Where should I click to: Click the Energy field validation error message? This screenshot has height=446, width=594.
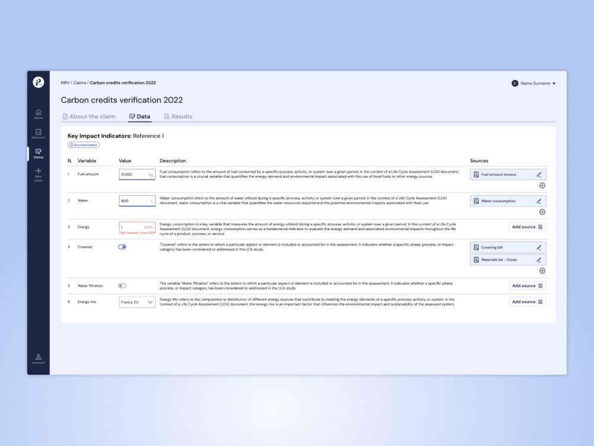pos(137,233)
